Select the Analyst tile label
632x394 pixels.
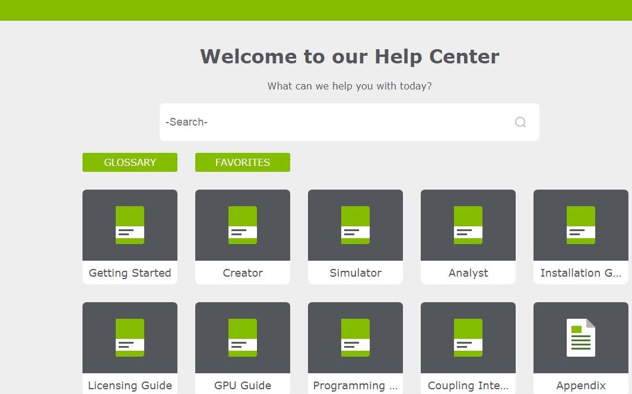click(x=468, y=273)
